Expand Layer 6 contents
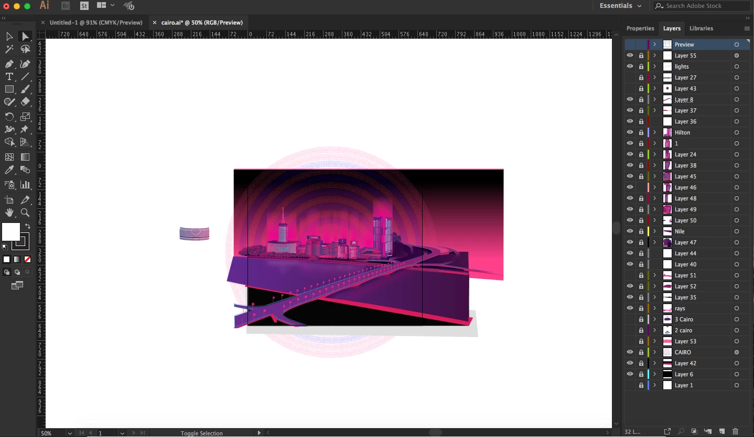754x437 pixels. [654, 374]
